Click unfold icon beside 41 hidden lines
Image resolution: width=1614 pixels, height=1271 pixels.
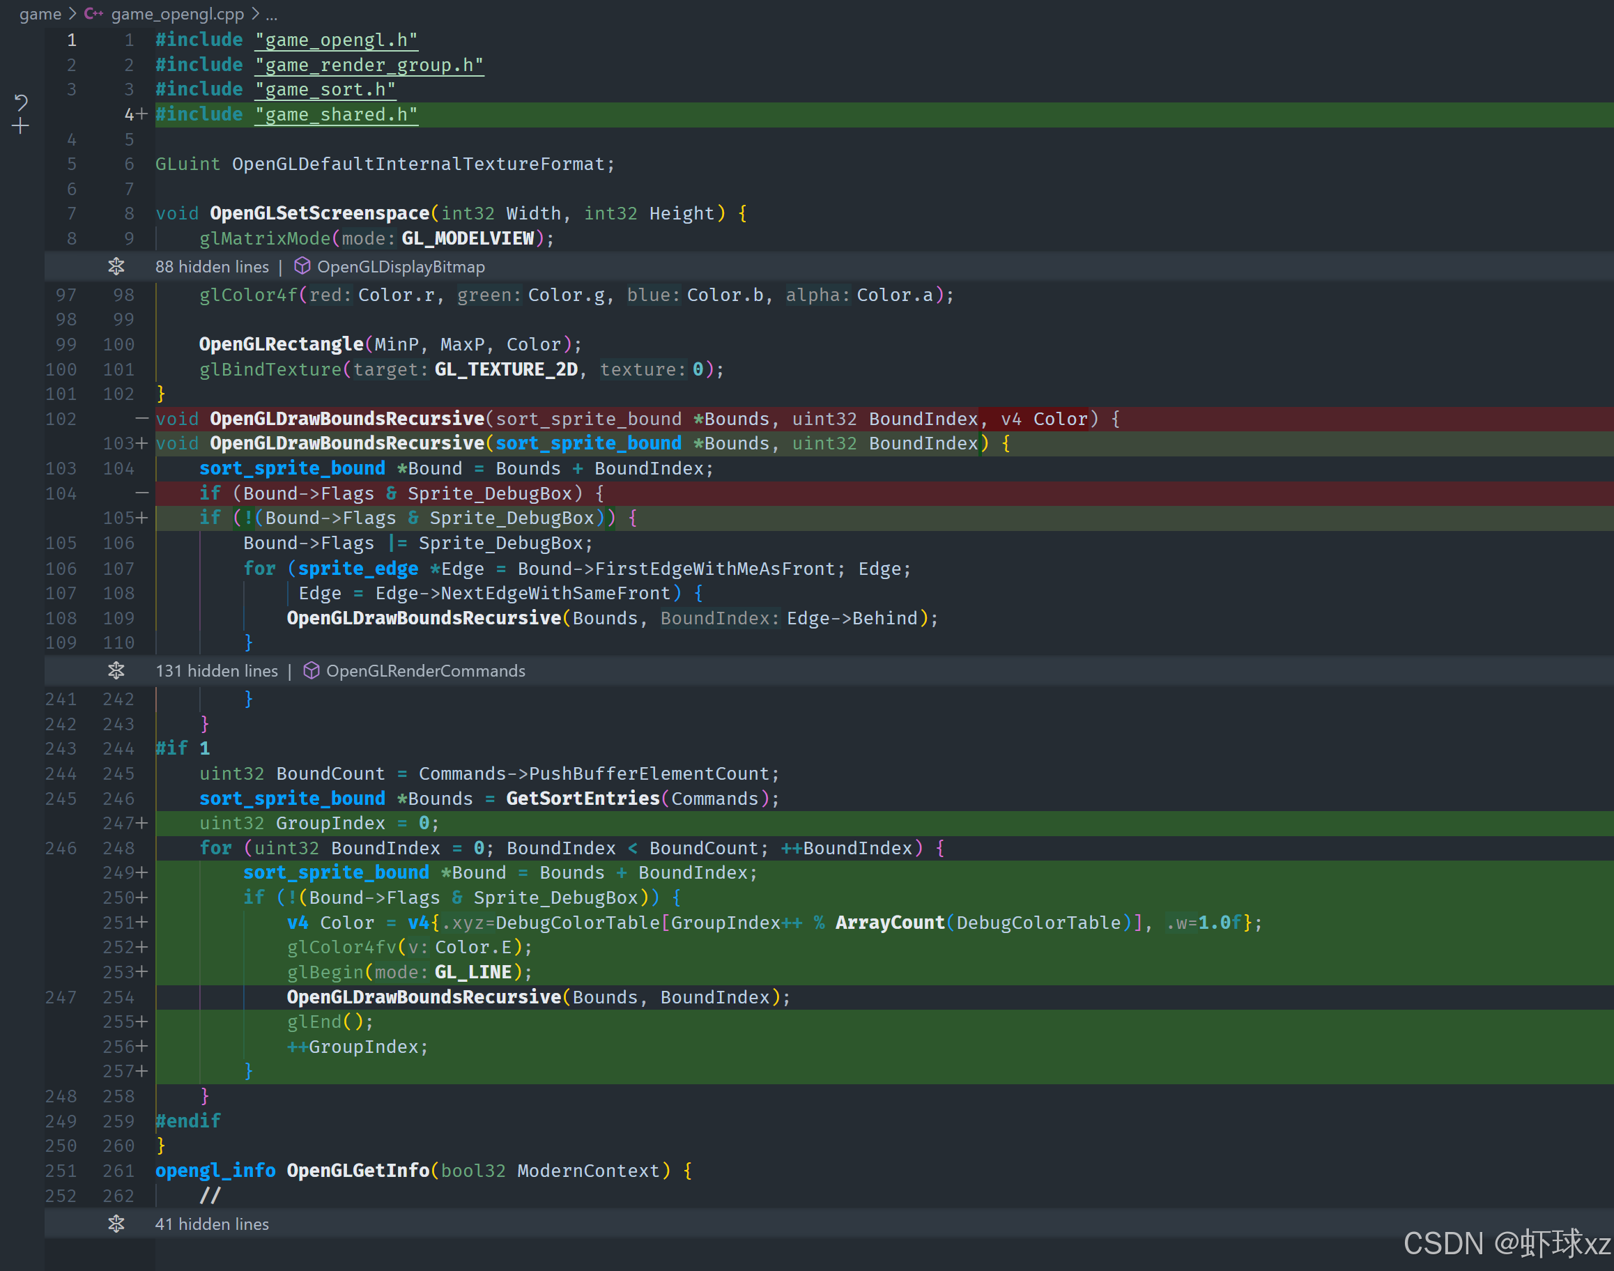116,1224
